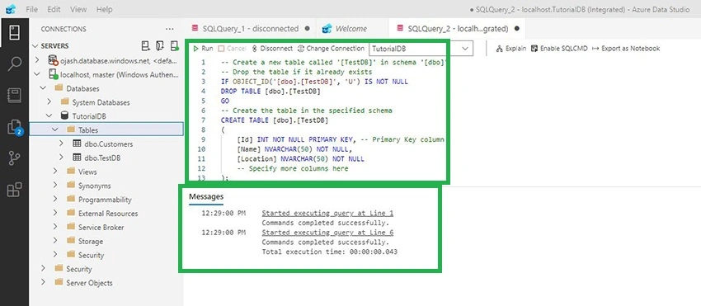Open the Explorer view with badge 2
701x306 pixels.
[15, 127]
